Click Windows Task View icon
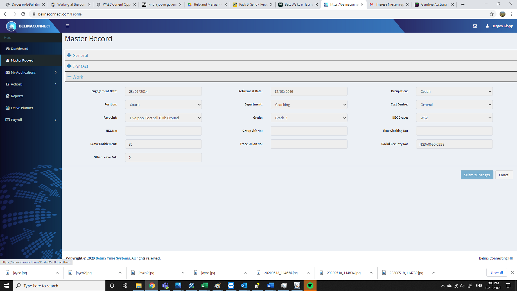The width and height of the screenshot is (517, 291). (125, 286)
